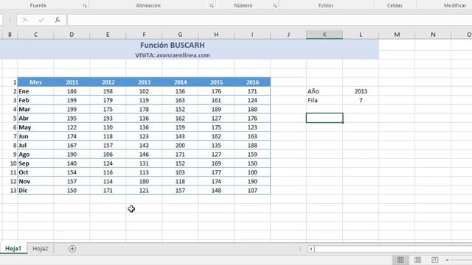Click value 124 in Feb row
Viewport: 472px width, 265px height.
(x=252, y=100)
